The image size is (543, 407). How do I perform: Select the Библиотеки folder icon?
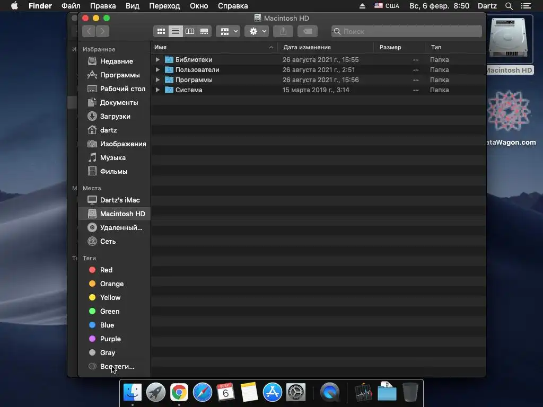pos(169,59)
